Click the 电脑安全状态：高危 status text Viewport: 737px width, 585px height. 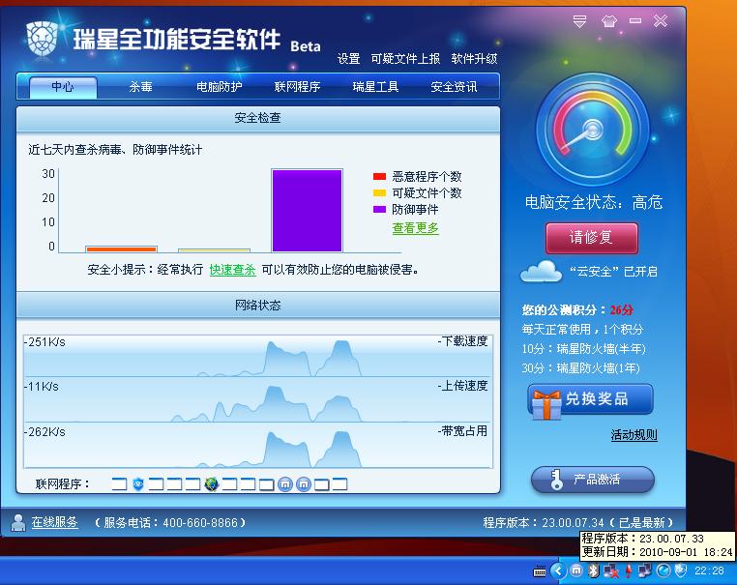pos(594,202)
